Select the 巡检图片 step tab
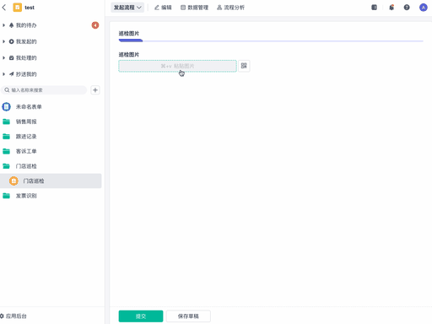Image resolution: width=432 pixels, height=324 pixels. point(129,34)
